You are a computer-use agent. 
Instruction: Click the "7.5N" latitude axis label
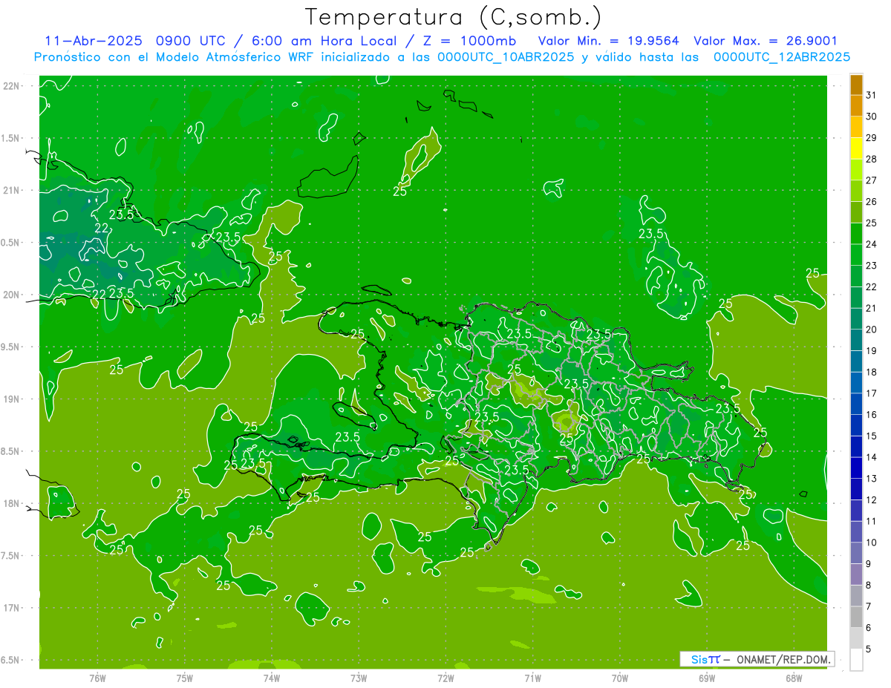[x=11, y=556]
